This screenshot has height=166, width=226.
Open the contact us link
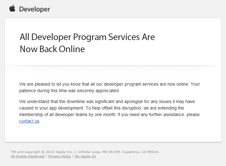click(x=29, y=121)
